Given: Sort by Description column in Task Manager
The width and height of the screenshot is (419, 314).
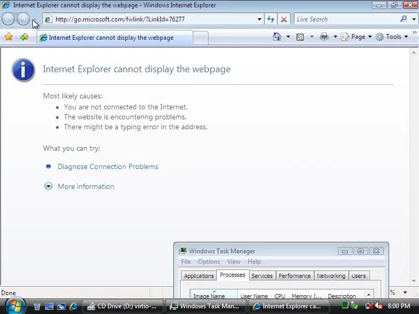Looking at the screenshot, I should click(x=344, y=295).
